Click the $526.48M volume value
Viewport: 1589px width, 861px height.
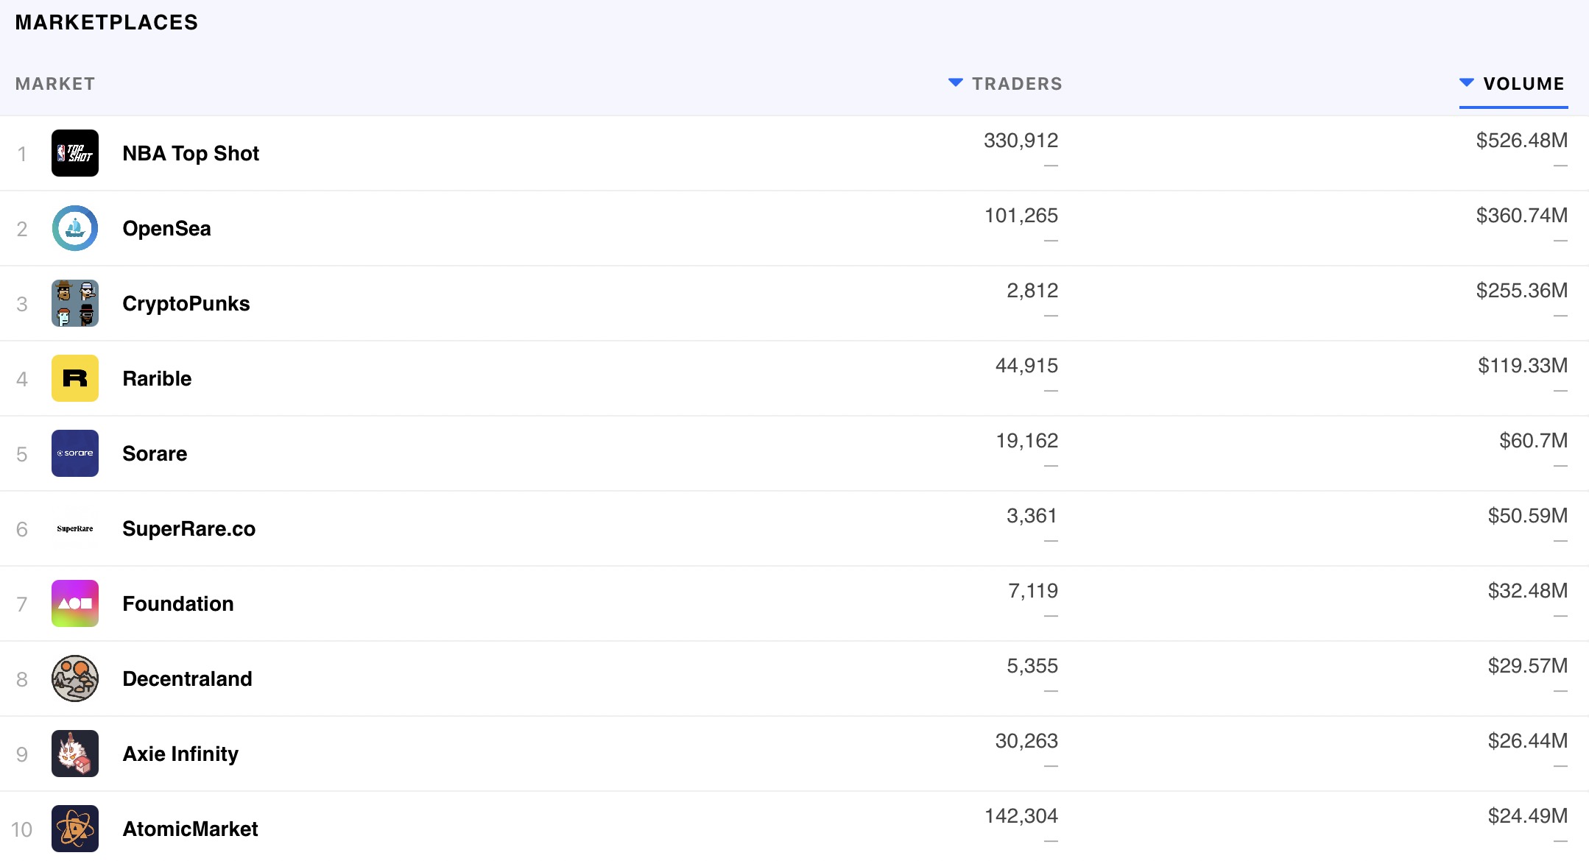1522,141
